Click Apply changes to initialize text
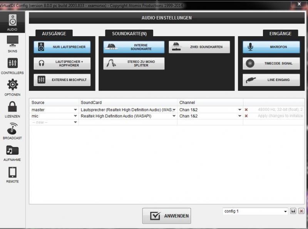The image size is (308, 229). (280, 116)
